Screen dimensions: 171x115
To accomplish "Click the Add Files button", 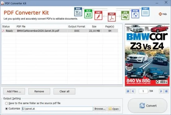I will click(x=14, y=91).
